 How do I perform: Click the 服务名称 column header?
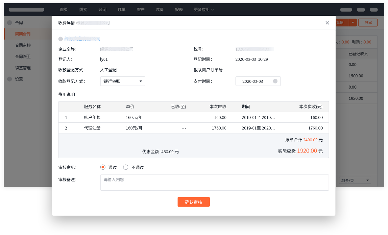(92, 106)
